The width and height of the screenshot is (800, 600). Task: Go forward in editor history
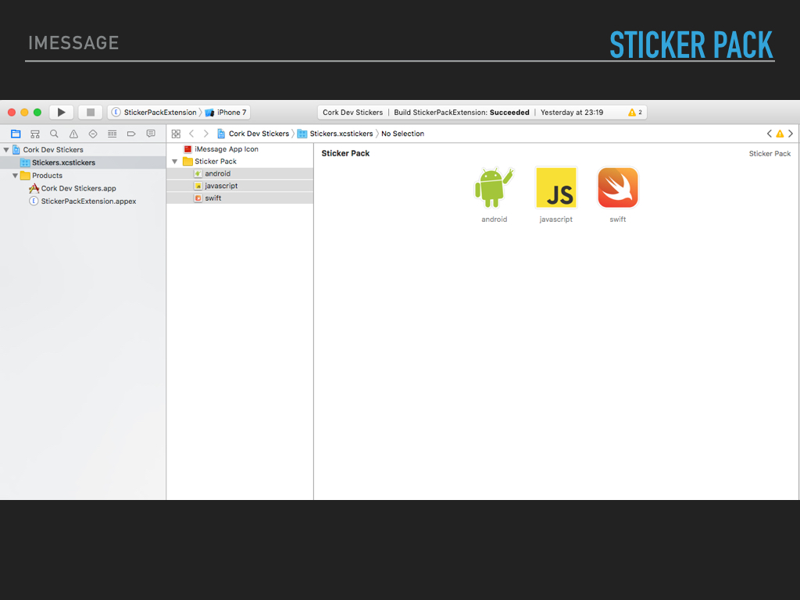(x=205, y=134)
